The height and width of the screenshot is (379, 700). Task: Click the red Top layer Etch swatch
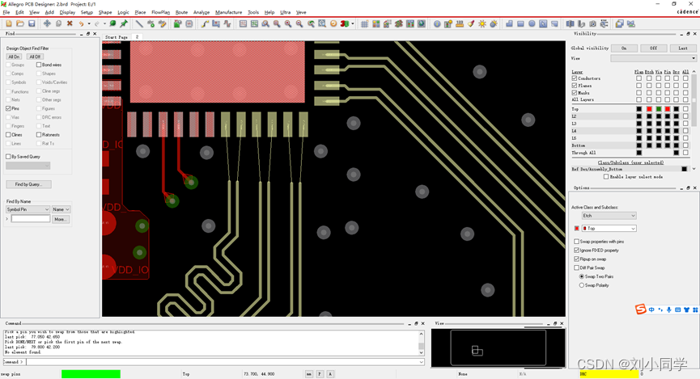pyautogui.click(x=649, y=109)
